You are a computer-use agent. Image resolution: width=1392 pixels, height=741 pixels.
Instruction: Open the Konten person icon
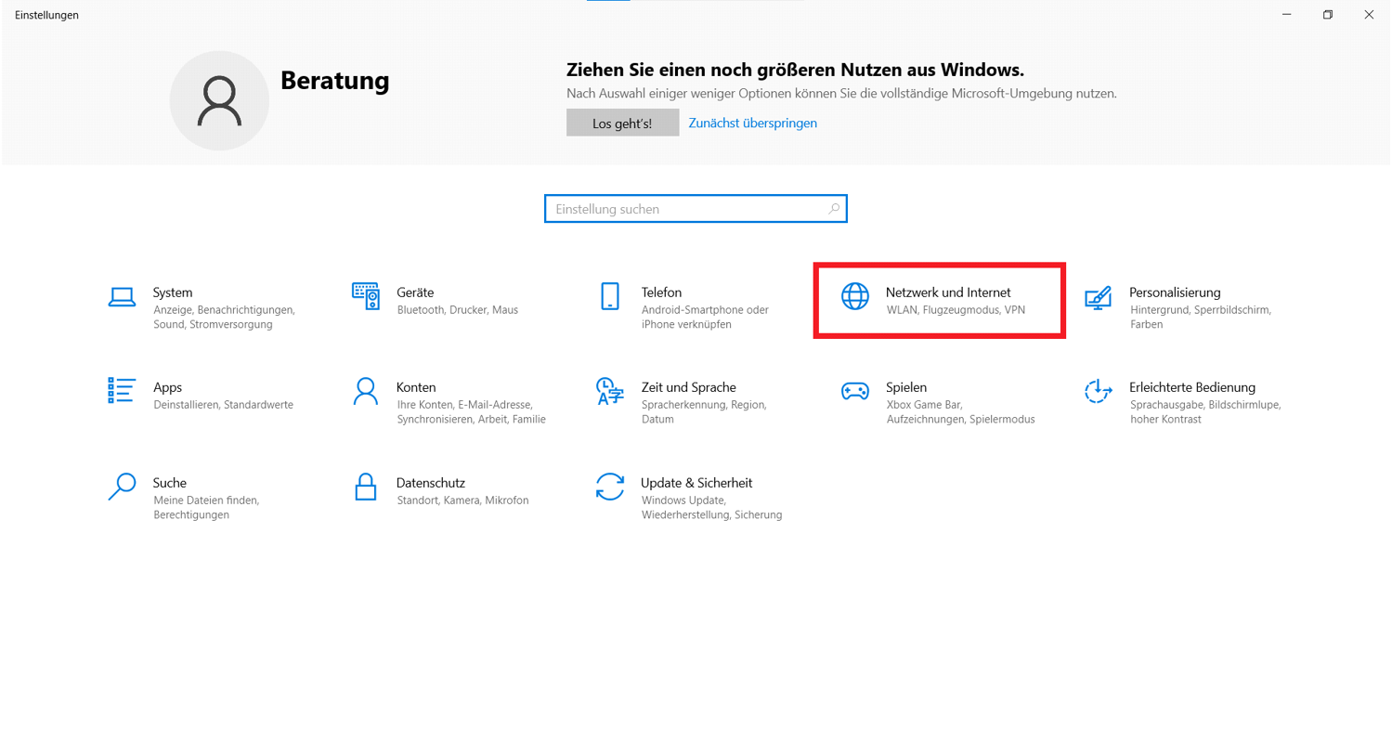[x=366, y=391]
